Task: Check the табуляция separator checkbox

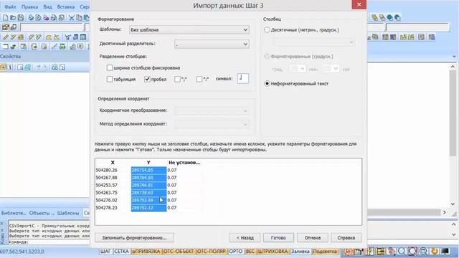Action: coord(110,79)
